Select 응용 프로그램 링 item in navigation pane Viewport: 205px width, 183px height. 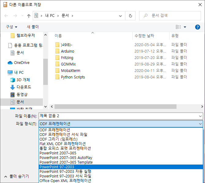click(x=25, y=46)
